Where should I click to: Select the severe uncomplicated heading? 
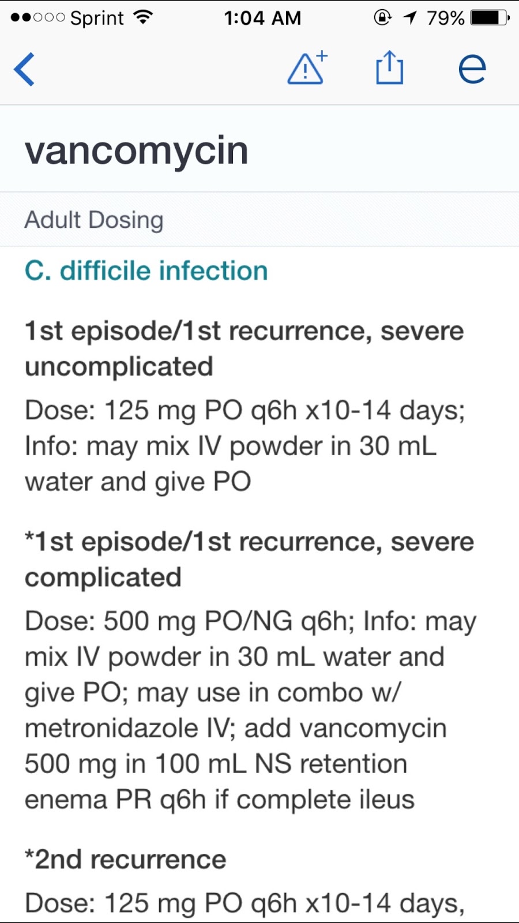244,348
